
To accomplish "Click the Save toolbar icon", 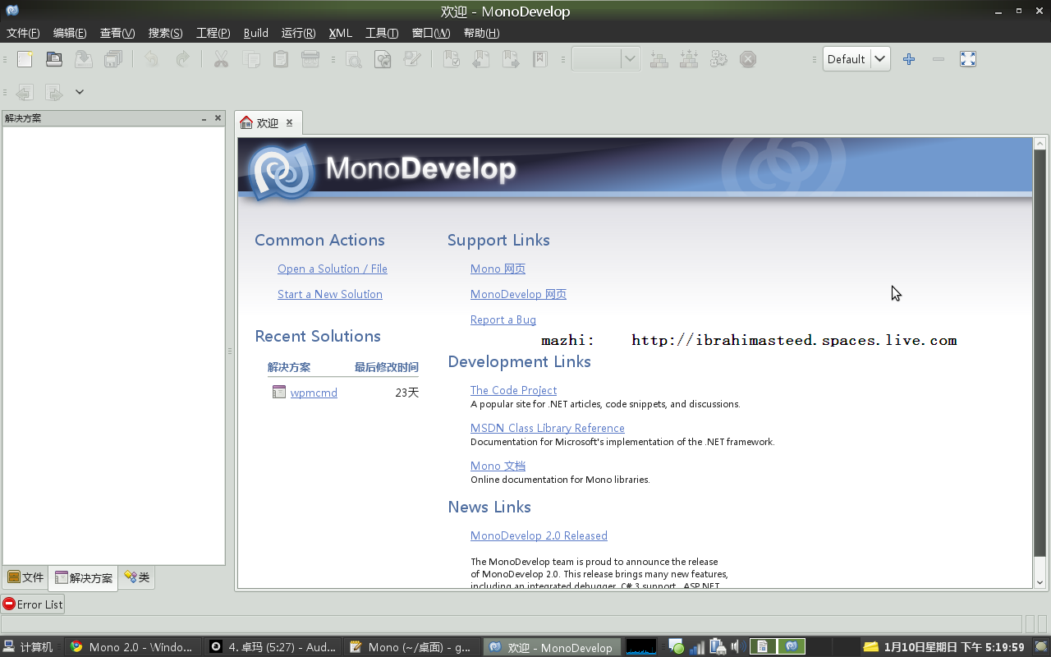I will coord(84,59).
